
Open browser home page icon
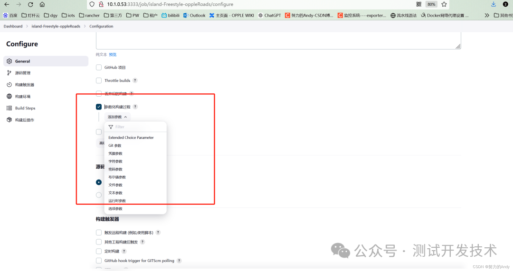click(42, 4)
